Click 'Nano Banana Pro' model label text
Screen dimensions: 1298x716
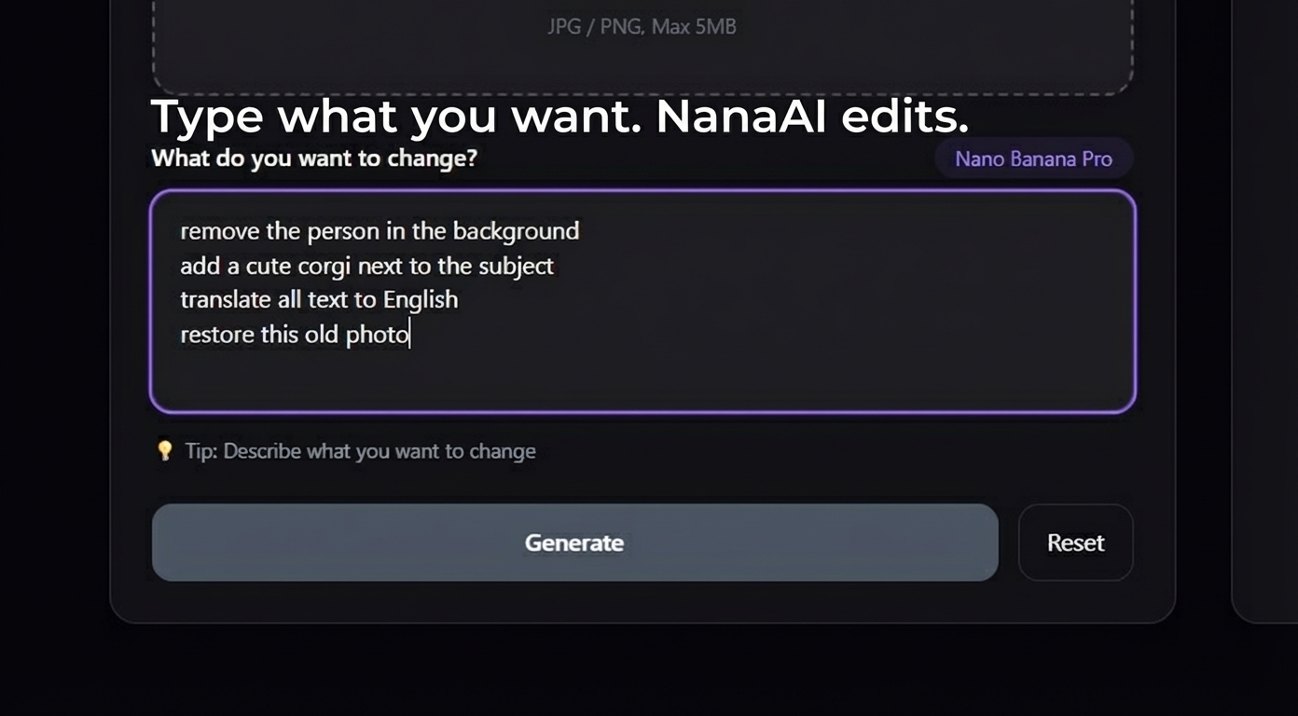point(1033,158)
